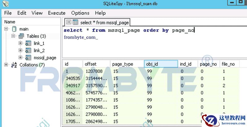The width and height of the screenshot is (247, 127).
Task: Click the offset cell 1774357...
Action: coord(96,100)
